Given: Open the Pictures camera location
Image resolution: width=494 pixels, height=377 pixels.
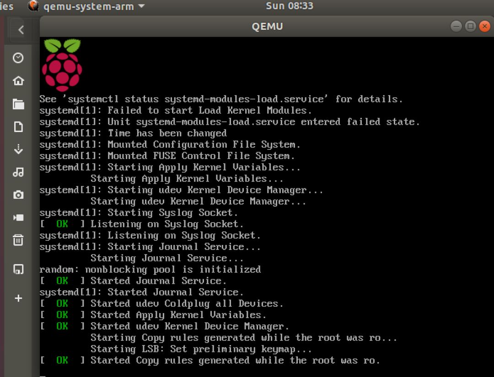Looking at the screenshot, I should coord(18,195).
